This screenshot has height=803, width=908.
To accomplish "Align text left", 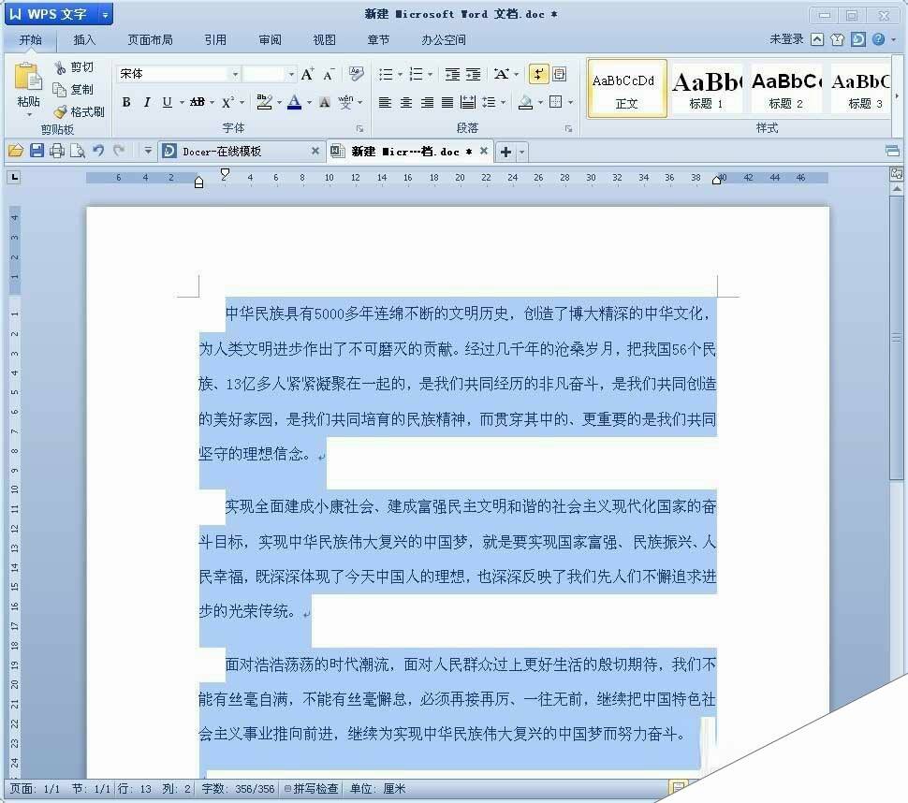I will (x=385, y=102).
